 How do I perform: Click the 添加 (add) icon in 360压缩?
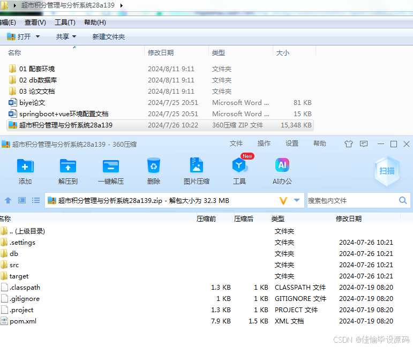(x=25, y=166)
